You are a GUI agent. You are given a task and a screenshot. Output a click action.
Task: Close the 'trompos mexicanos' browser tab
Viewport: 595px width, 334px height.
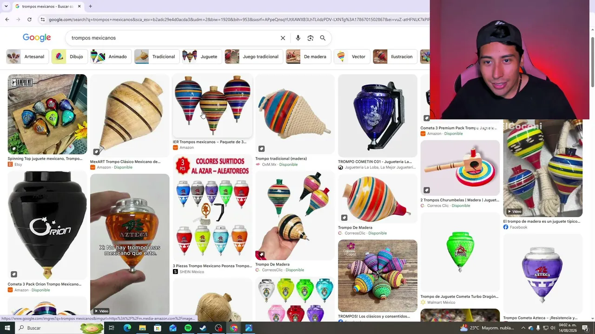tap(79, 6)
